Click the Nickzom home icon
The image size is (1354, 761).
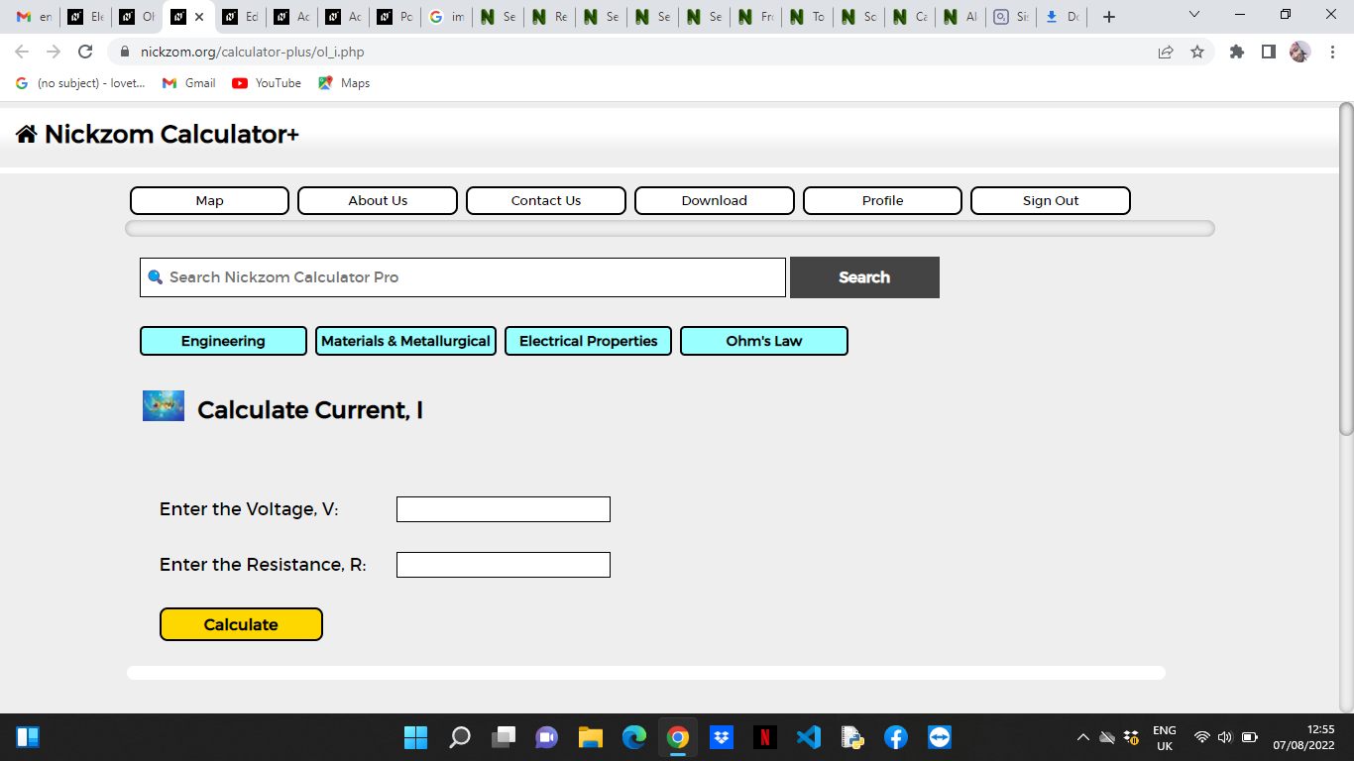27,135
